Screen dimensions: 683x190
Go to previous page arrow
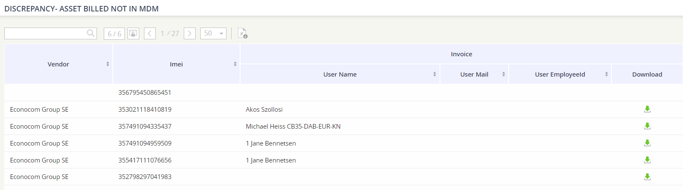coord(150,33)
